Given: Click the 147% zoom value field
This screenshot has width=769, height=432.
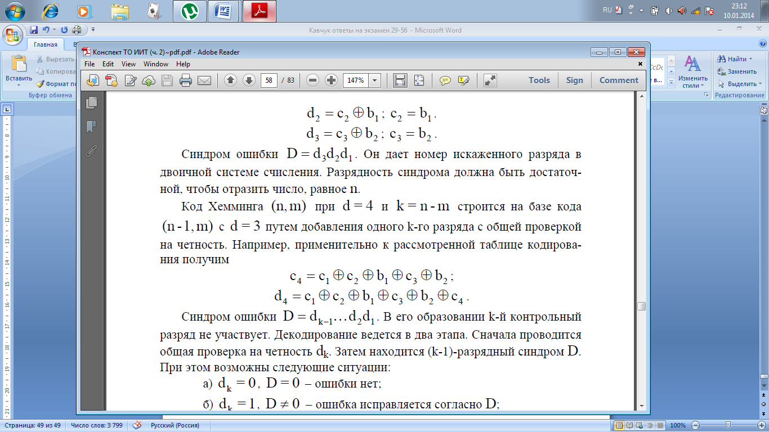Looking at the screenshot, I should coord(356,80).
